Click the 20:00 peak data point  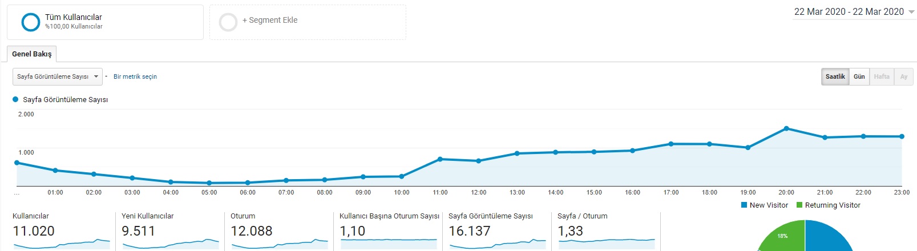(x=786, y=128)
